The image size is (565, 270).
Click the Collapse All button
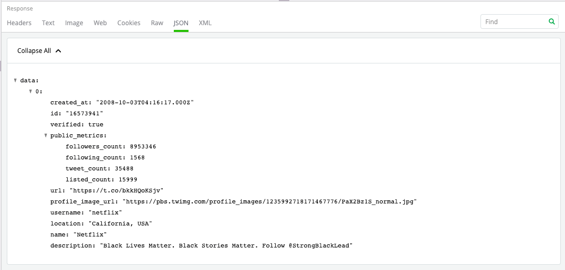pyautogui.click(x=39, y=51)
